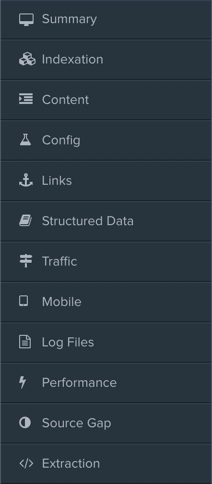Click the monitor icon beside Summary
Screen dimensions: 212x484
[26, 20]
